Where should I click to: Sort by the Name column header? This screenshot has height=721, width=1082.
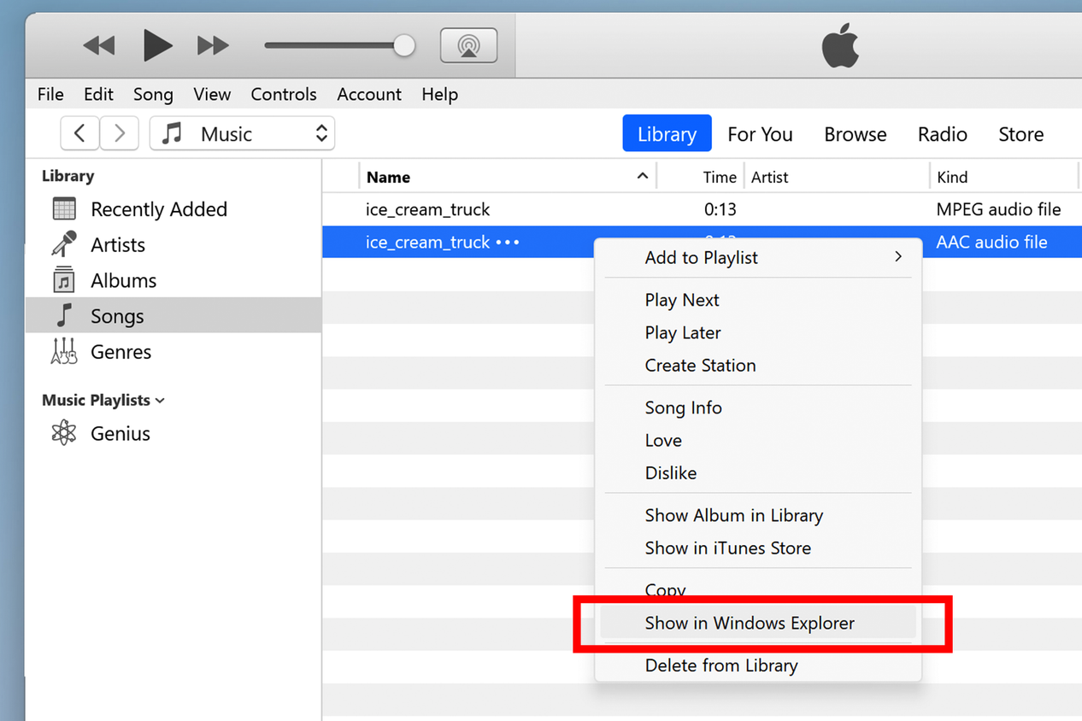[388, 177]
